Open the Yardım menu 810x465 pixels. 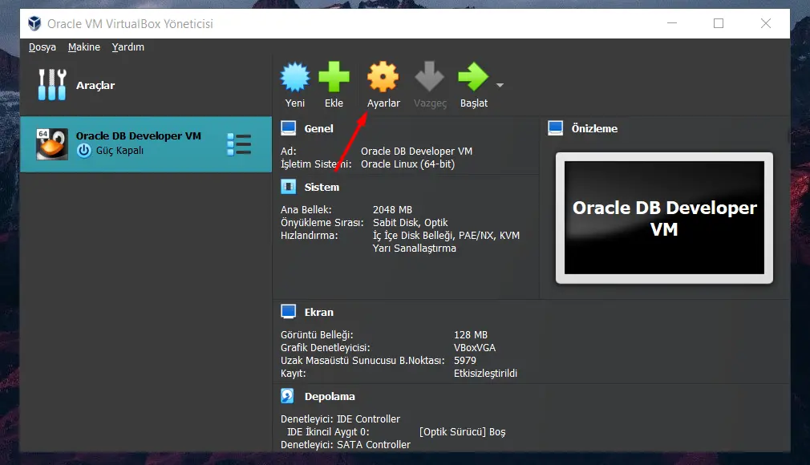pyautogui.click(x=128, y=47)
